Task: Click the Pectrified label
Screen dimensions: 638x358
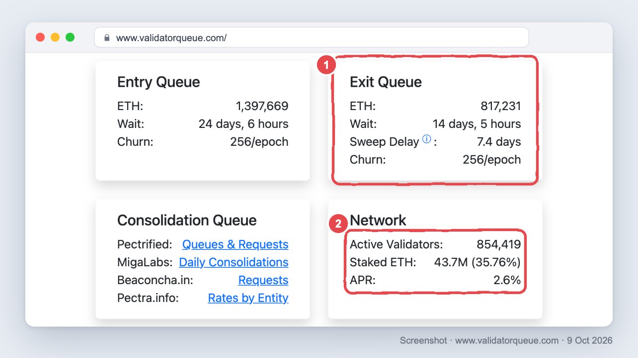Action: click(x=145, y=244)
